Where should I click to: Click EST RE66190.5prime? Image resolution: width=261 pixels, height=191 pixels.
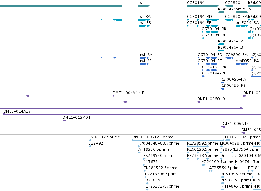[x=202, y=149]
